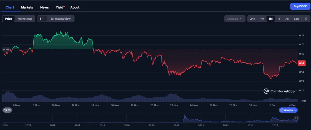
Task: Open the Analyze panel
Action: click(288, 110)
